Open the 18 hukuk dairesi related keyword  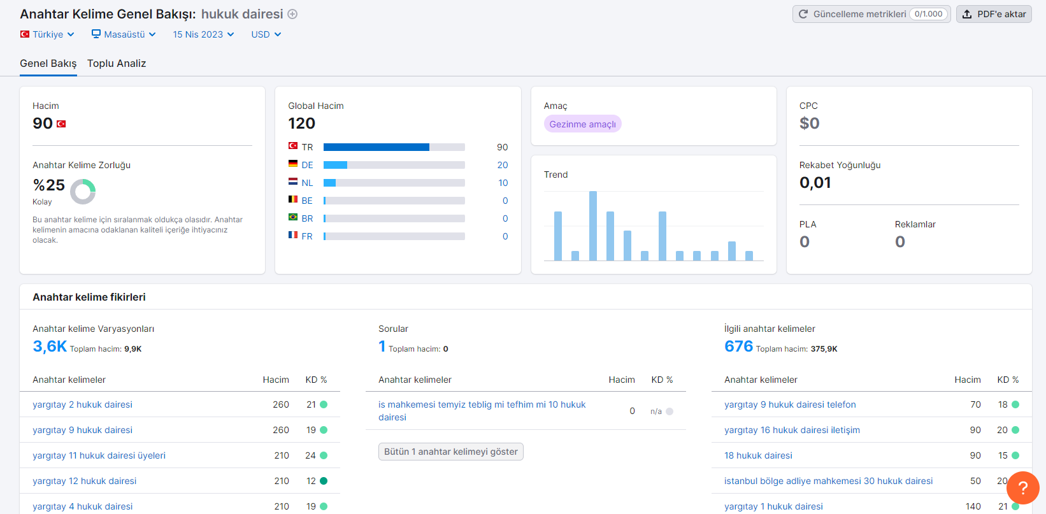(x=758, y=455)
